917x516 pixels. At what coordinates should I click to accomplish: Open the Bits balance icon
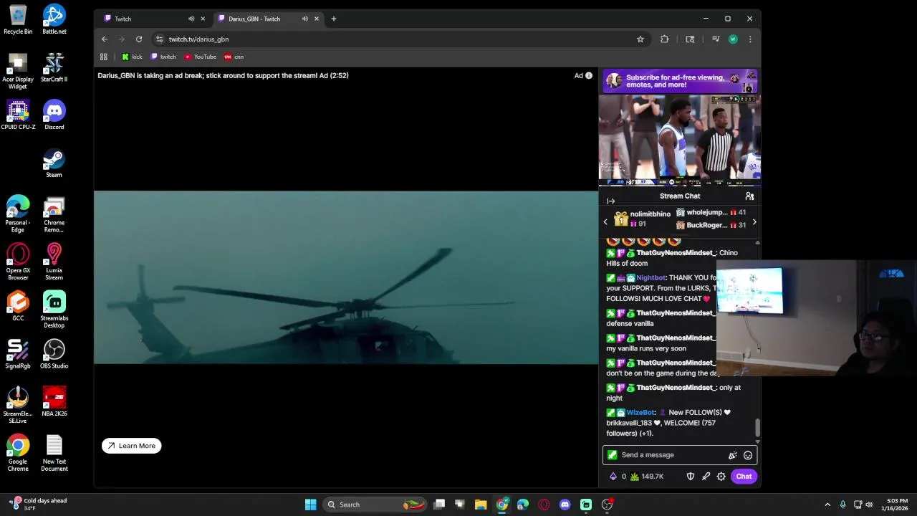(x=618, y=477)
